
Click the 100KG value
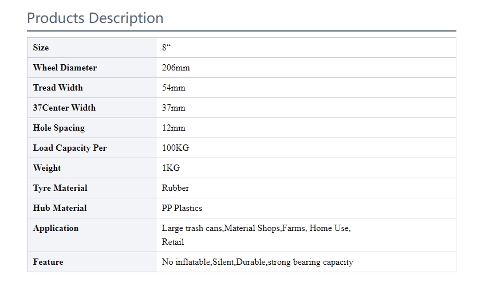click(x=175, y=148)
